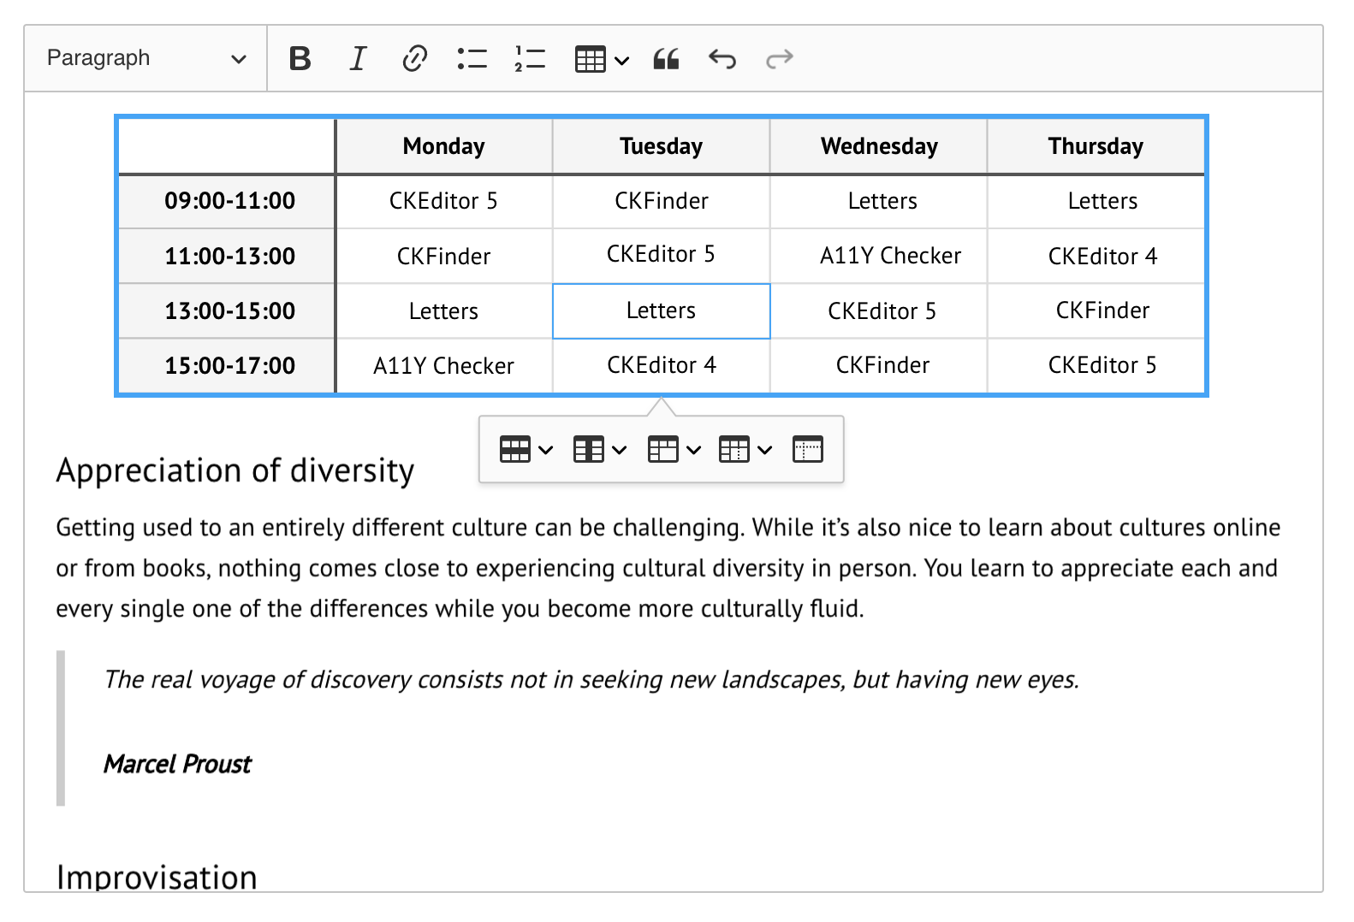Click Tuesday 15:00 cell CKEditor 4
The width and height of the screenshot is (1354, 922).
(x=662, y=365)
